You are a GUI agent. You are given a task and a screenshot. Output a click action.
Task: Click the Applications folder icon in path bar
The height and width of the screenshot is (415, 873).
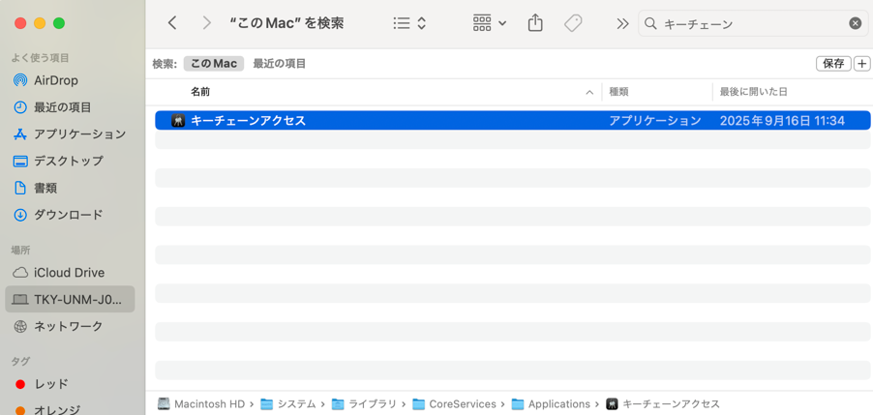(x=519, y=403)
